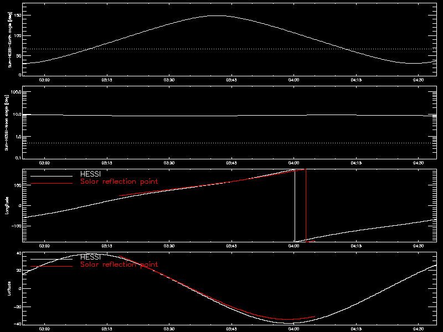Click 04:00 time label under Sun-HESSI-Noon plot

[x=294, y=163]
